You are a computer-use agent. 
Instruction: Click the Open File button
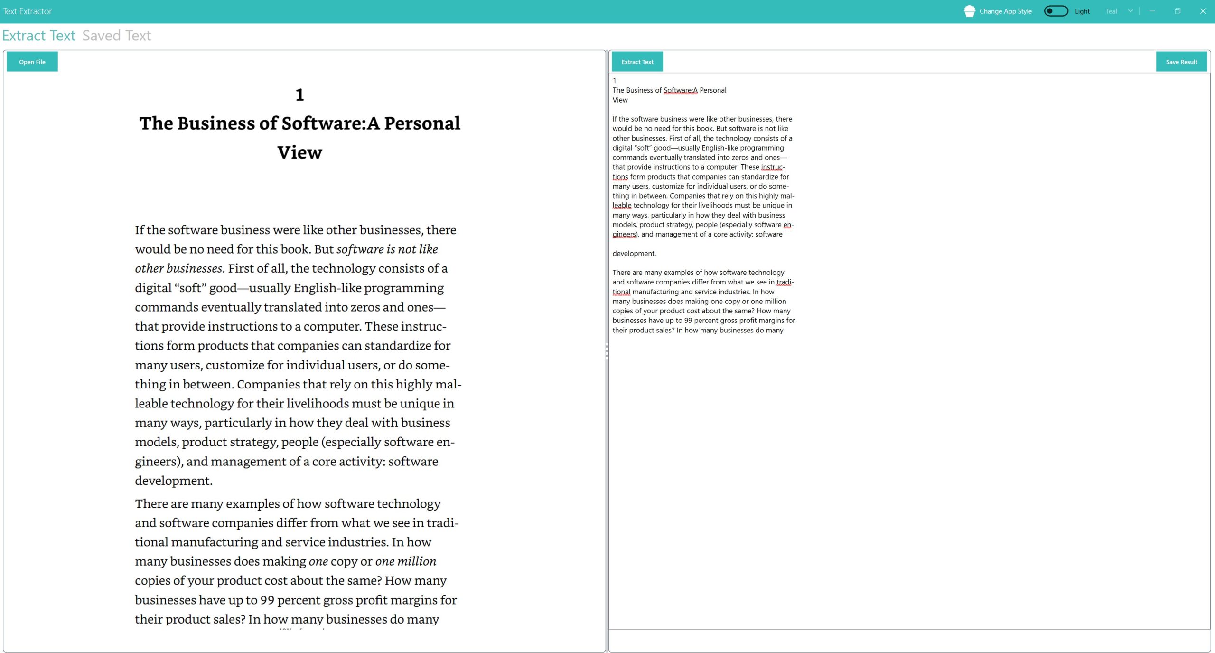coord(33,61)
